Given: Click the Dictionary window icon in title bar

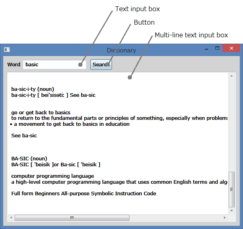Looking at the screenshot, I should (x=7, y=50).
